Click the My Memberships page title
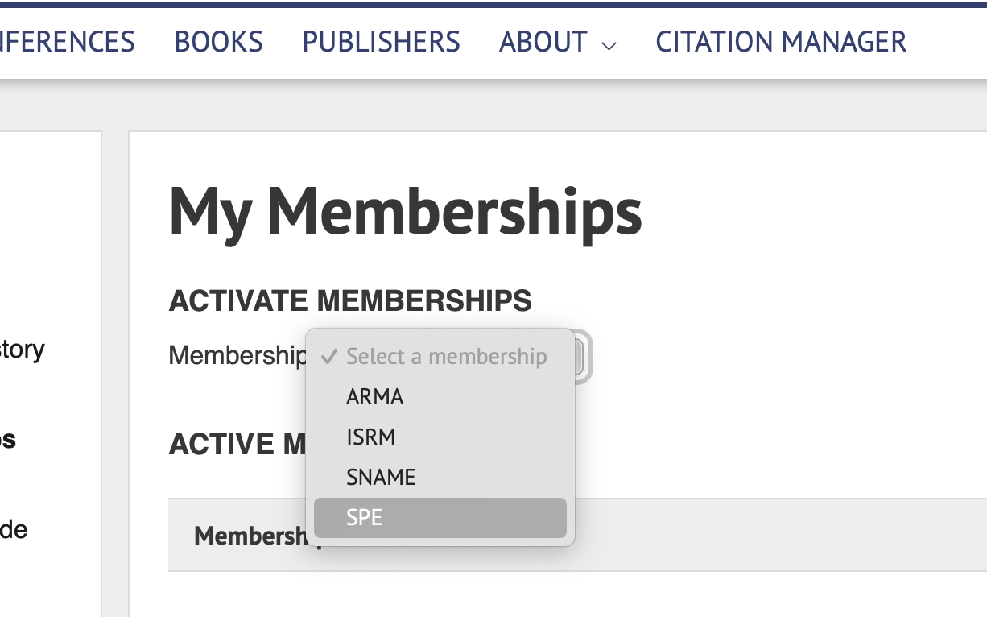The width and height of the screenshot is (987, 617). pos(405,211)
